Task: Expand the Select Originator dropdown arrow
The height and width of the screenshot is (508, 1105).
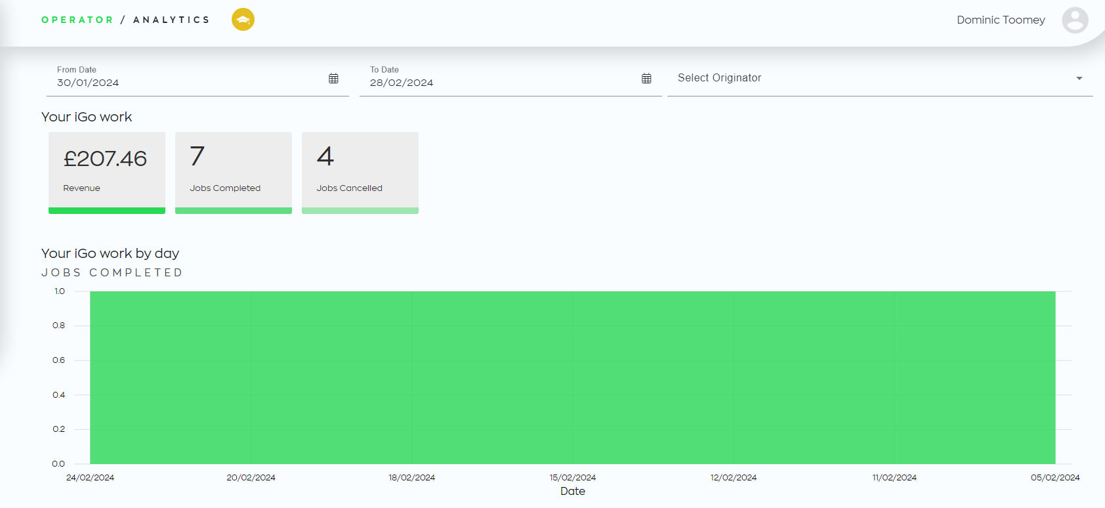Action: (1079, 78)
